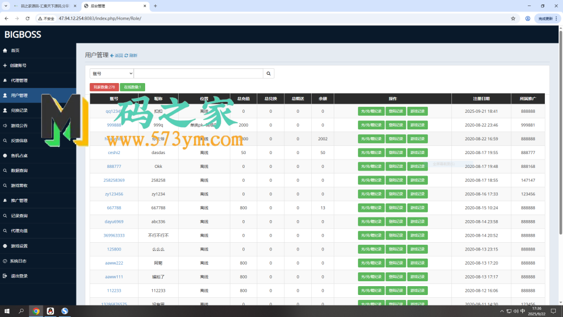Click the Chrome icon in the taskbar

36,311
